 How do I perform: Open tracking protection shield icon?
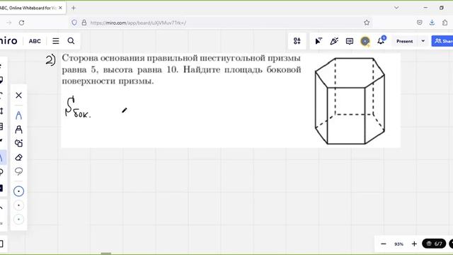(74, 23)
